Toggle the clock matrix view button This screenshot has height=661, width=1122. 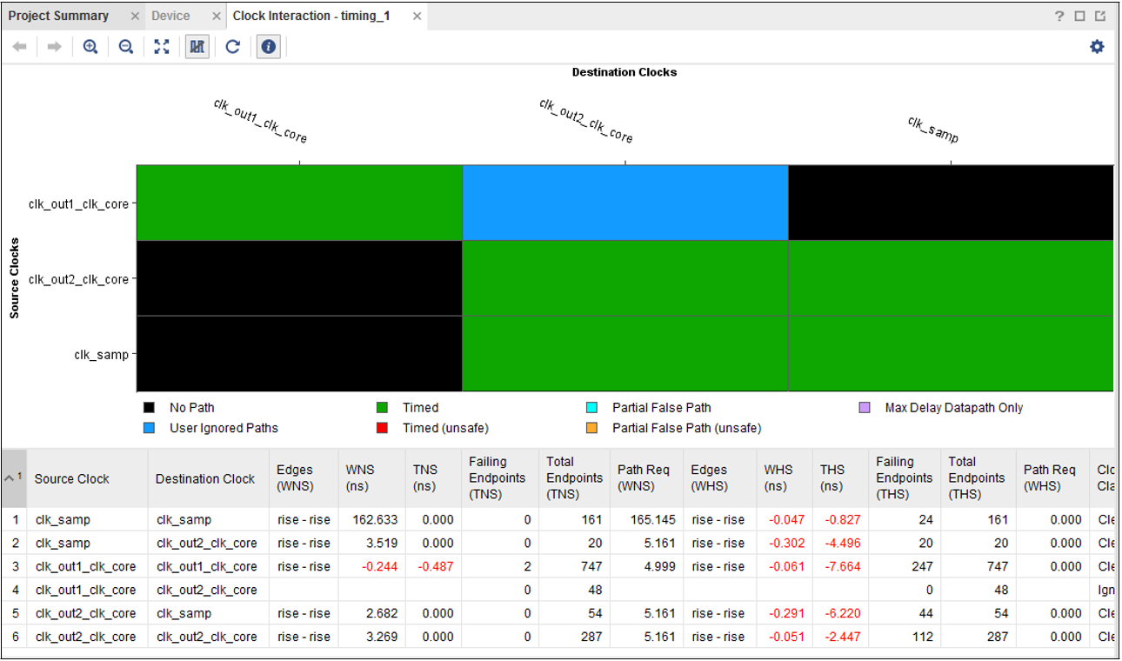(197, 47)
